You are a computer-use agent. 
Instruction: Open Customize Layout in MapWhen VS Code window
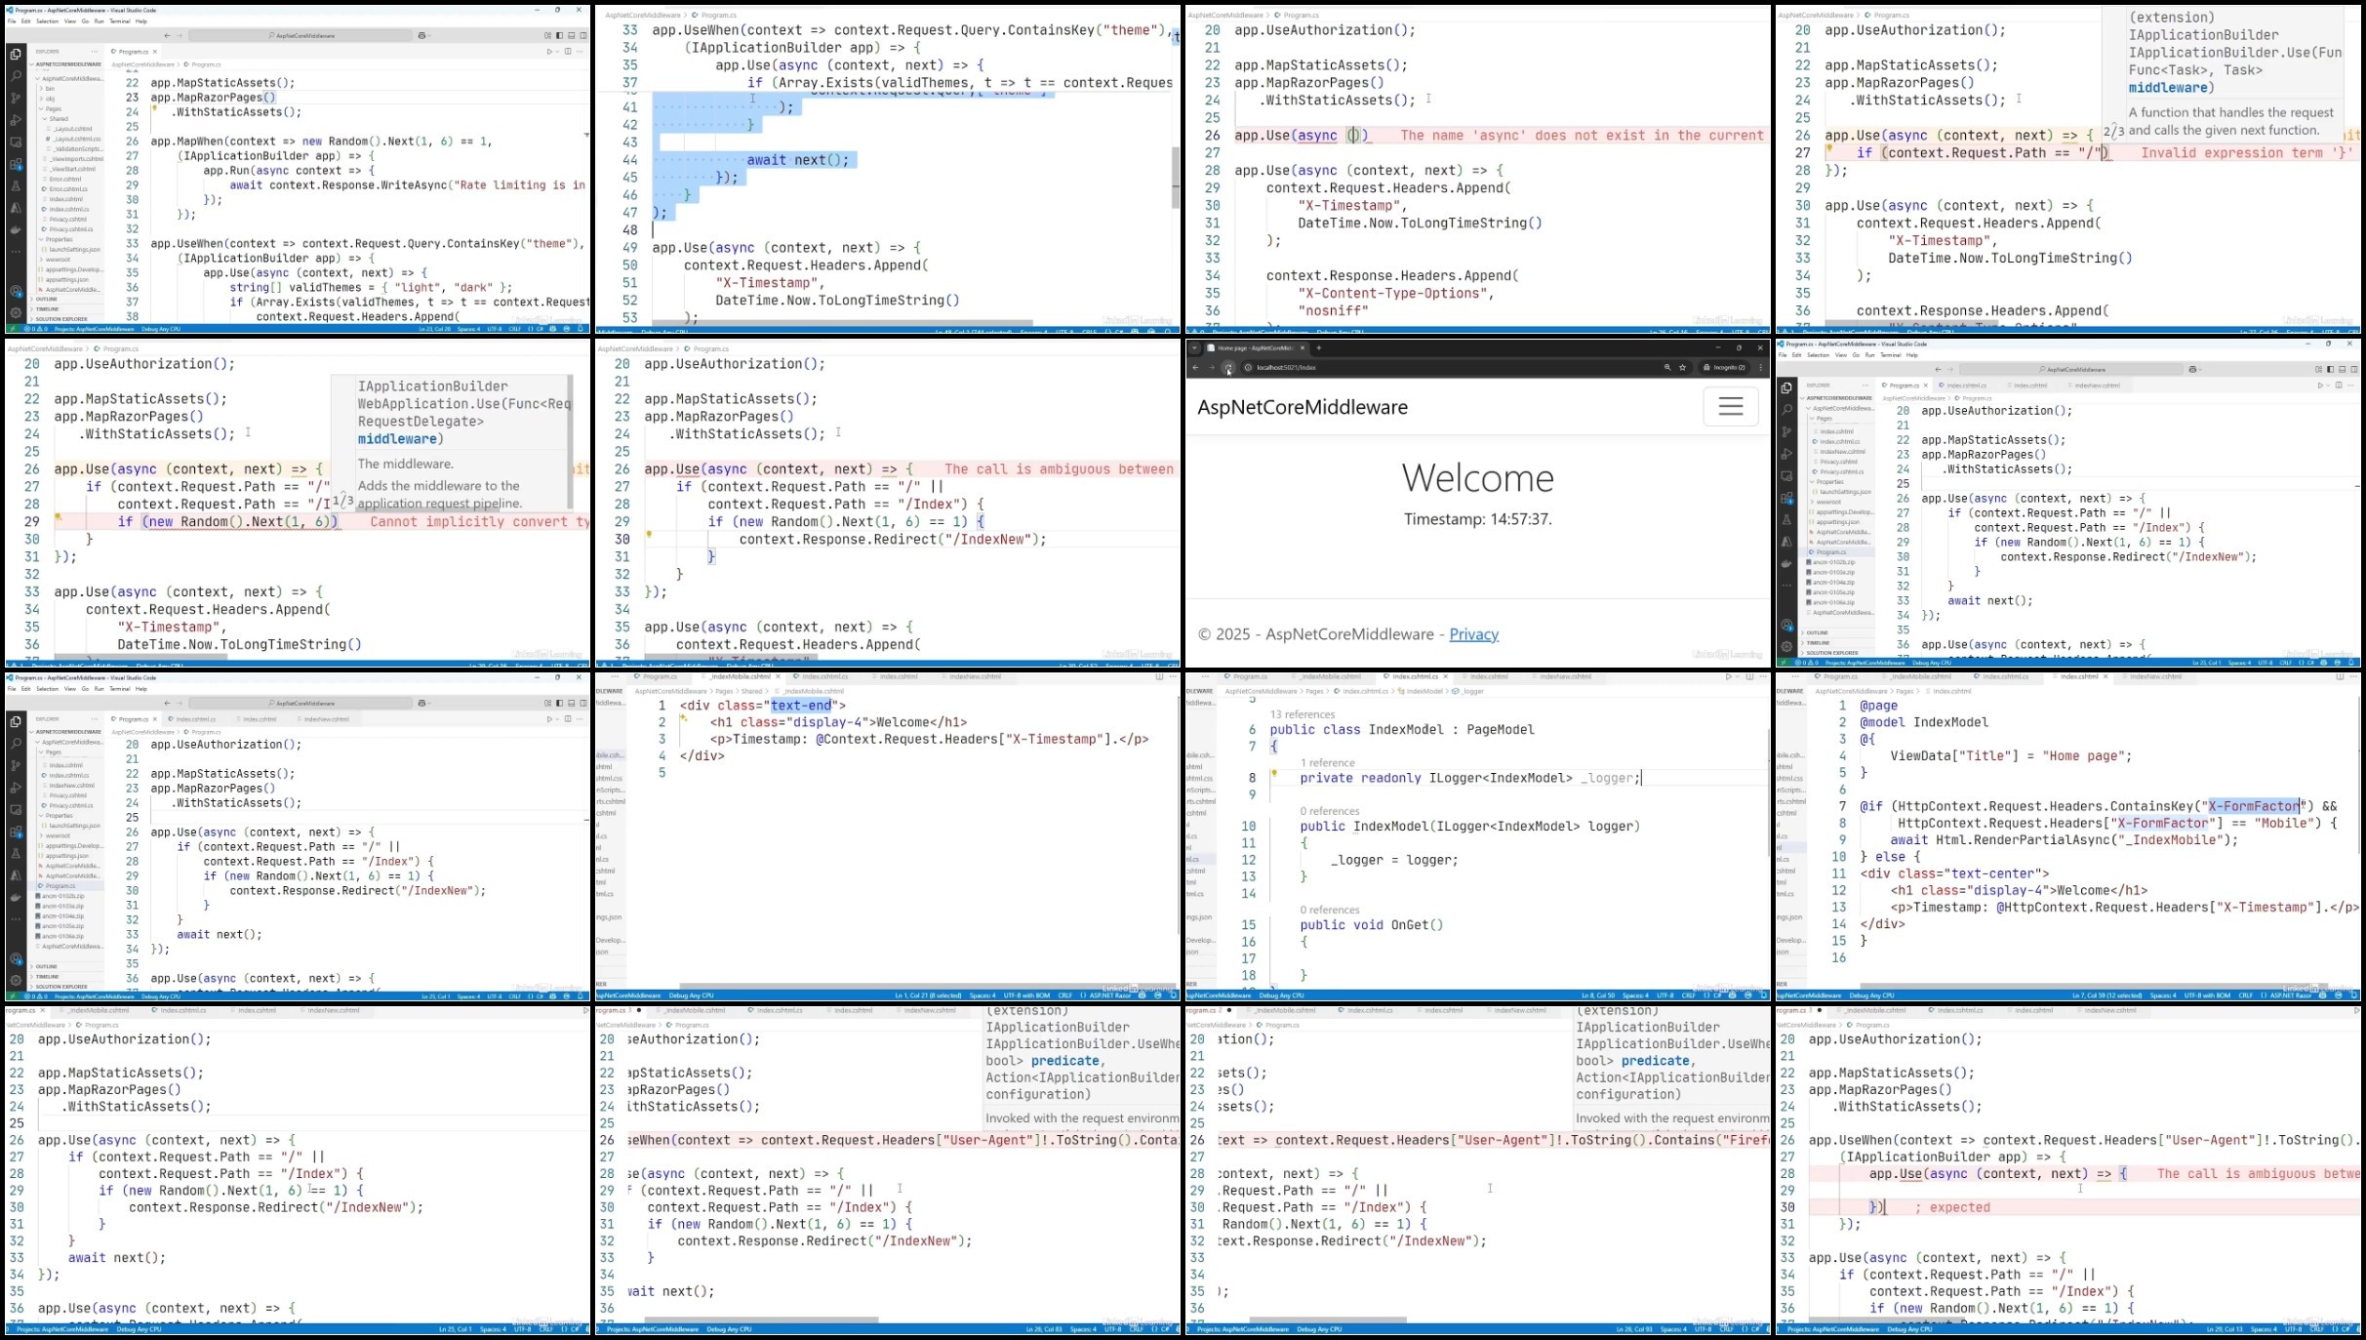tap(547, 35)
